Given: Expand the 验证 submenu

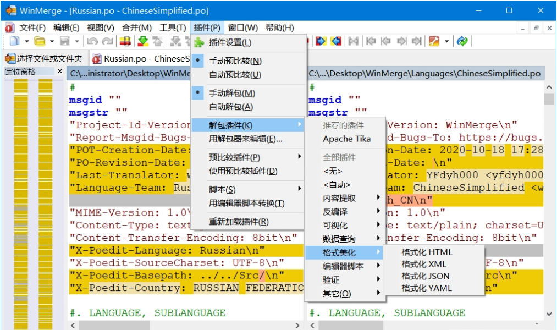Looking at the screenshot, I should pyautogui.click(x=345, y=279).
